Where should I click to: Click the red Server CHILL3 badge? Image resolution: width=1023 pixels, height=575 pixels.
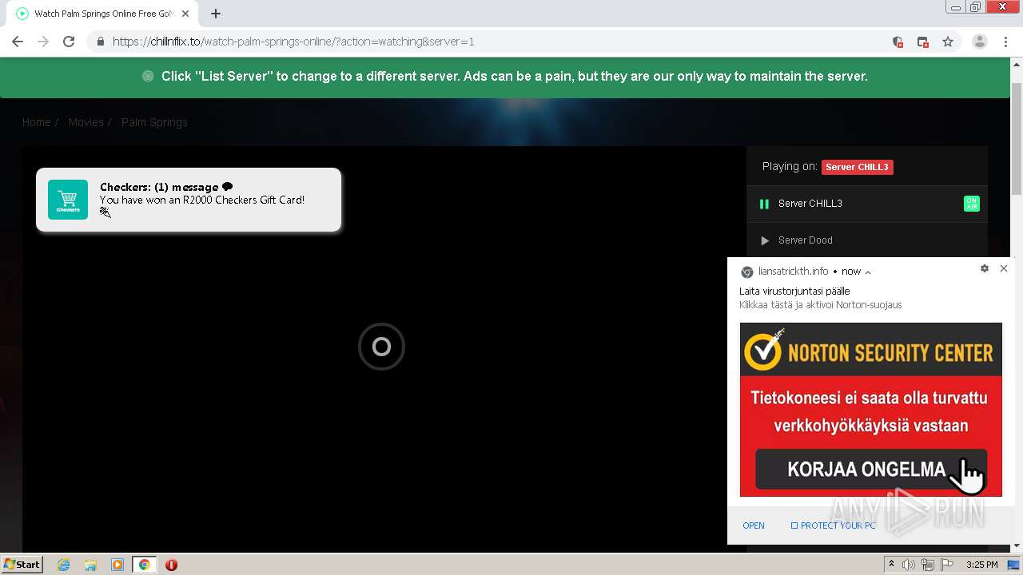pos(857,167)
